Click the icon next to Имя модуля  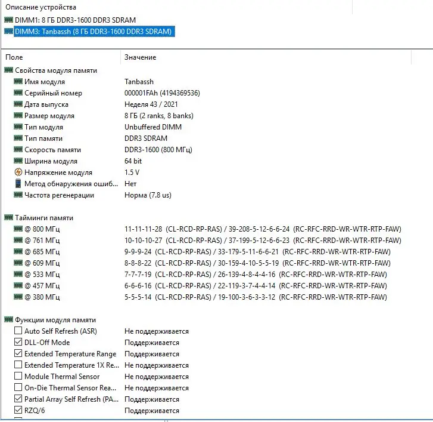pos(18,81)
